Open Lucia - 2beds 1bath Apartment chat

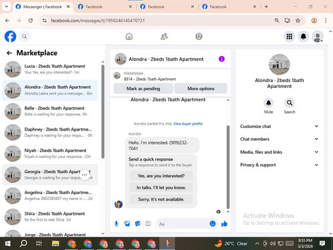pyautogui.click(x=50, y=69)
